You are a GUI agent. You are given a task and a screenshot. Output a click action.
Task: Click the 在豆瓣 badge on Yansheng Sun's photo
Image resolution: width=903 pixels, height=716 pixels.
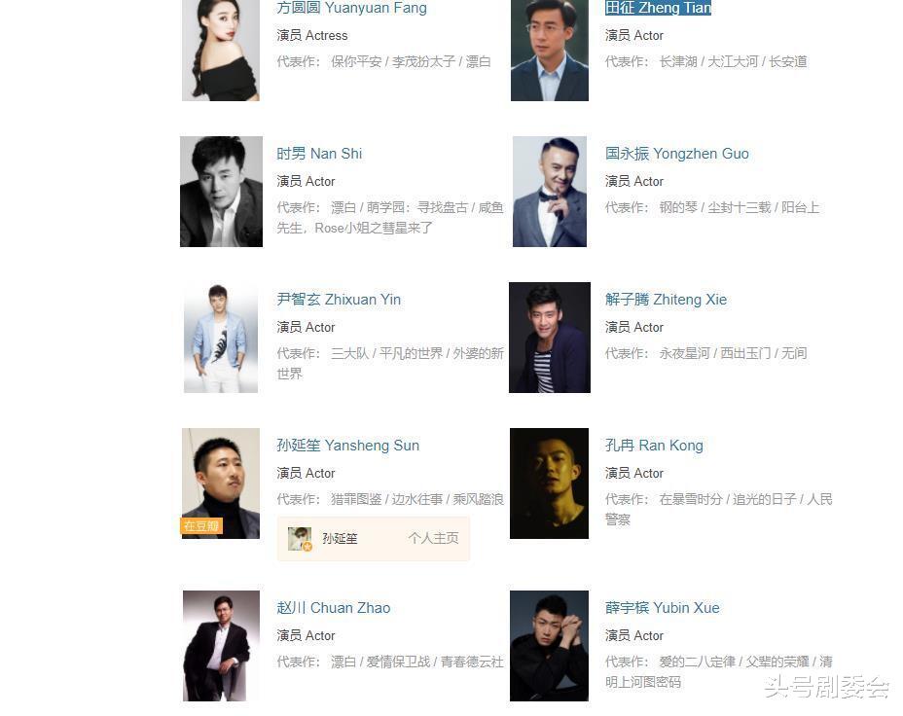[201, 526]
